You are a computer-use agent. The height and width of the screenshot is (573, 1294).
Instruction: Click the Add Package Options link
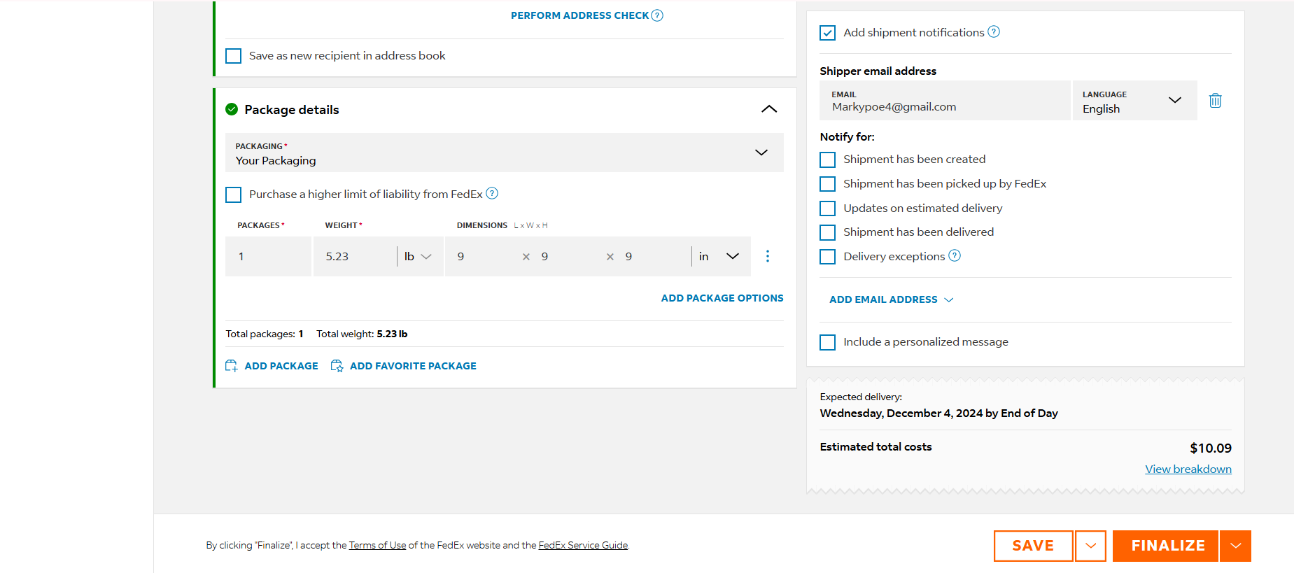[x=722, y=298]
